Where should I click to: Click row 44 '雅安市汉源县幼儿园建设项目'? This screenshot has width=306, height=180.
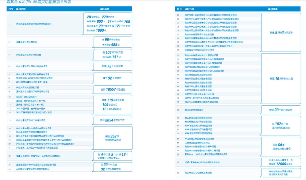point(198,90)
